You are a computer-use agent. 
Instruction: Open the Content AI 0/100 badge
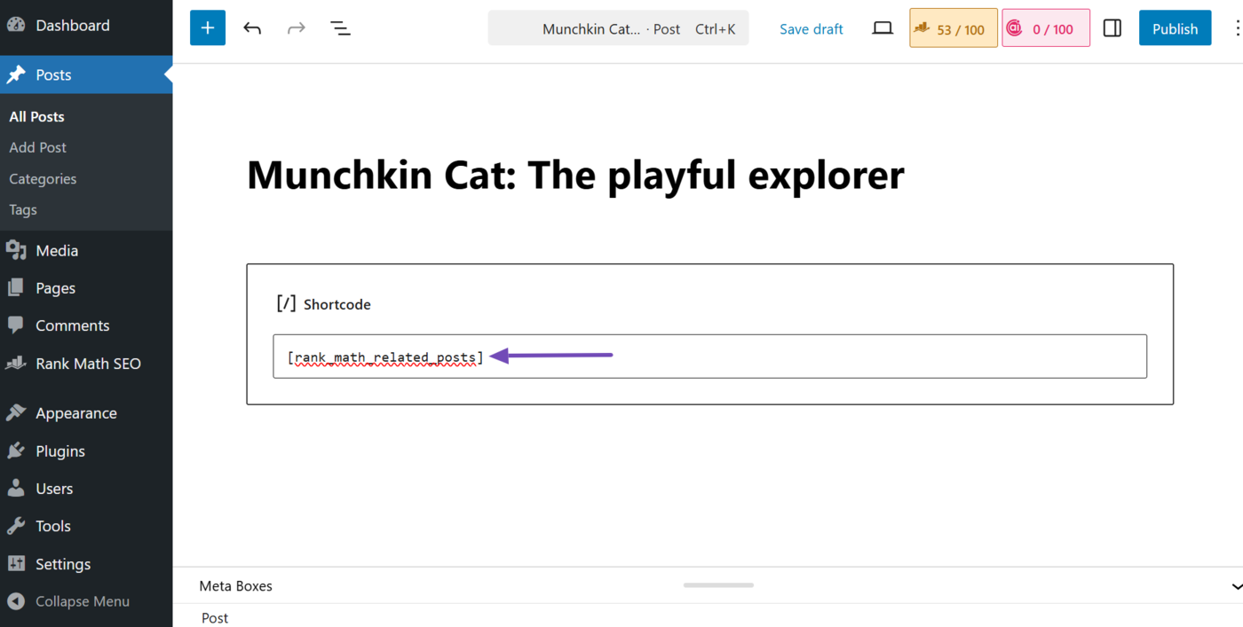pyautogui.click(x=1045, y=27)
